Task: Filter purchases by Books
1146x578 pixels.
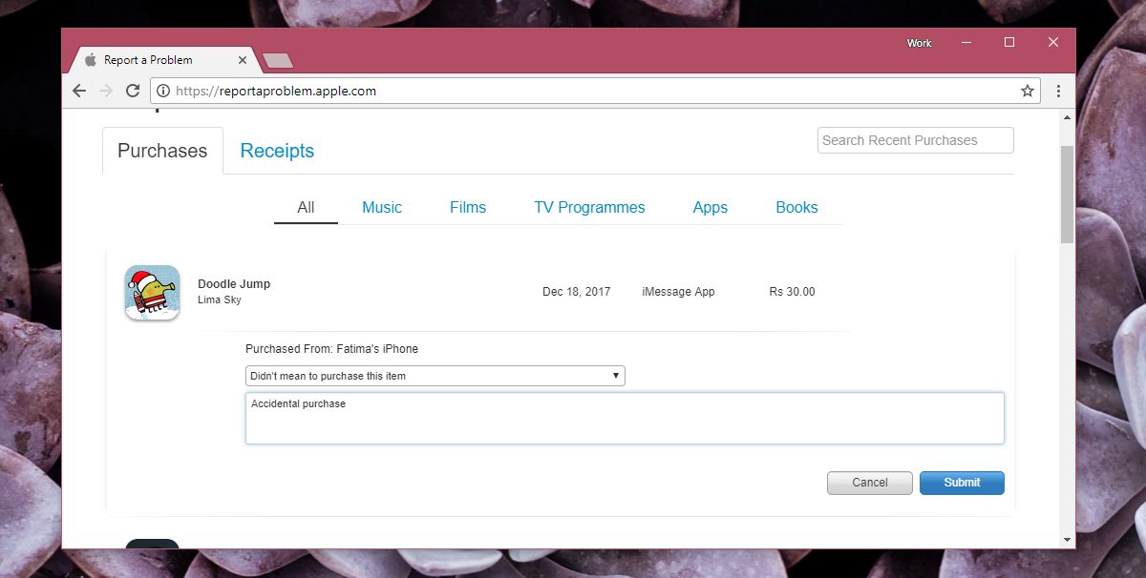Action: point(796,207)
